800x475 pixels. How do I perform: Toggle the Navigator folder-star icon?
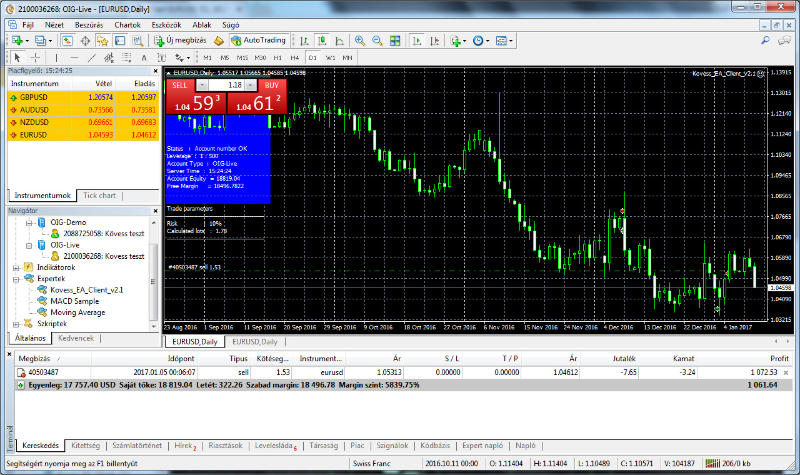pos(102,41)
